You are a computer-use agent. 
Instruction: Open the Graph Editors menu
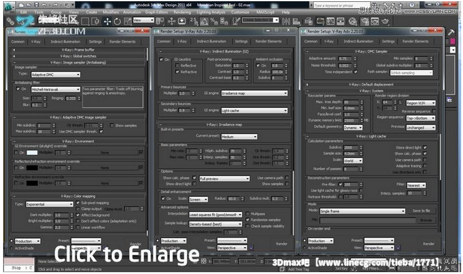point(156,12)
